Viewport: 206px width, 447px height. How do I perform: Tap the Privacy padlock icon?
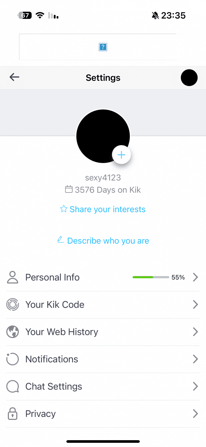click(x=13, y=413)
